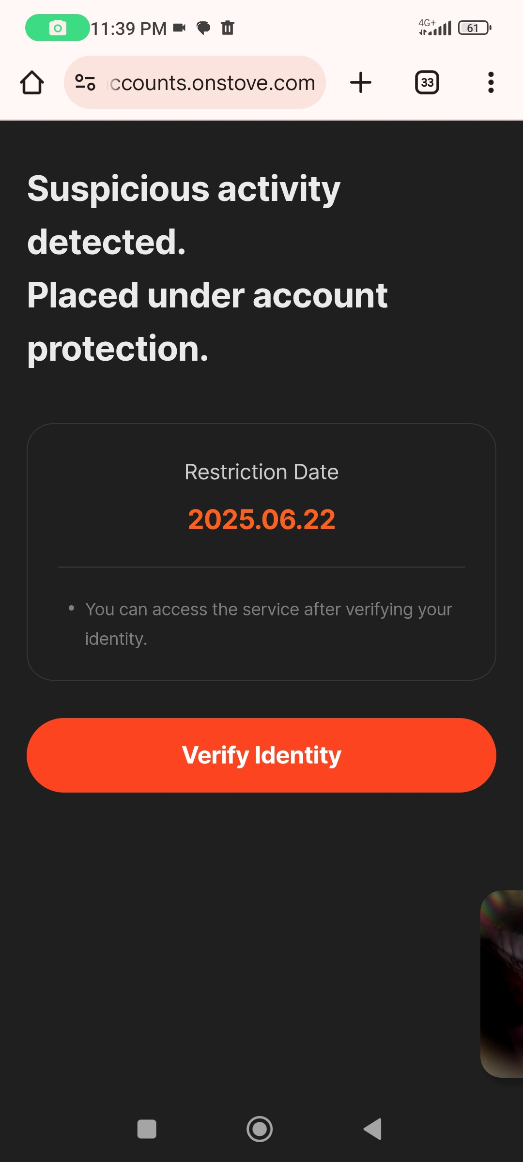Screen dimensions: 523x1162
Task: Tap the video camera status icon
Action: click(x=179, y=28)
